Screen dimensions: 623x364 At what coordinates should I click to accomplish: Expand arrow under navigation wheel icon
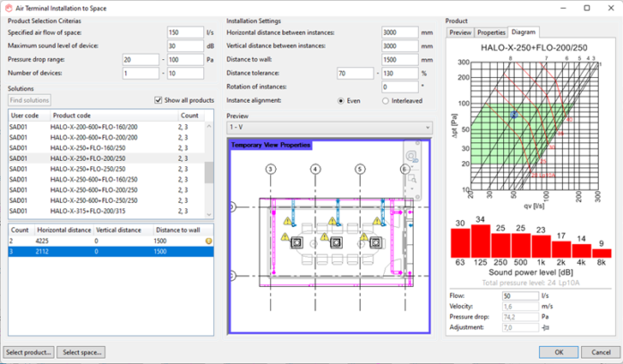pyautogui.click(x=412, y=166)
